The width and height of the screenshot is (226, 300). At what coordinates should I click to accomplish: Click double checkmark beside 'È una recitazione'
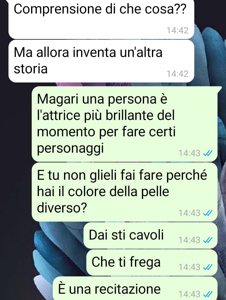[208, 294]
